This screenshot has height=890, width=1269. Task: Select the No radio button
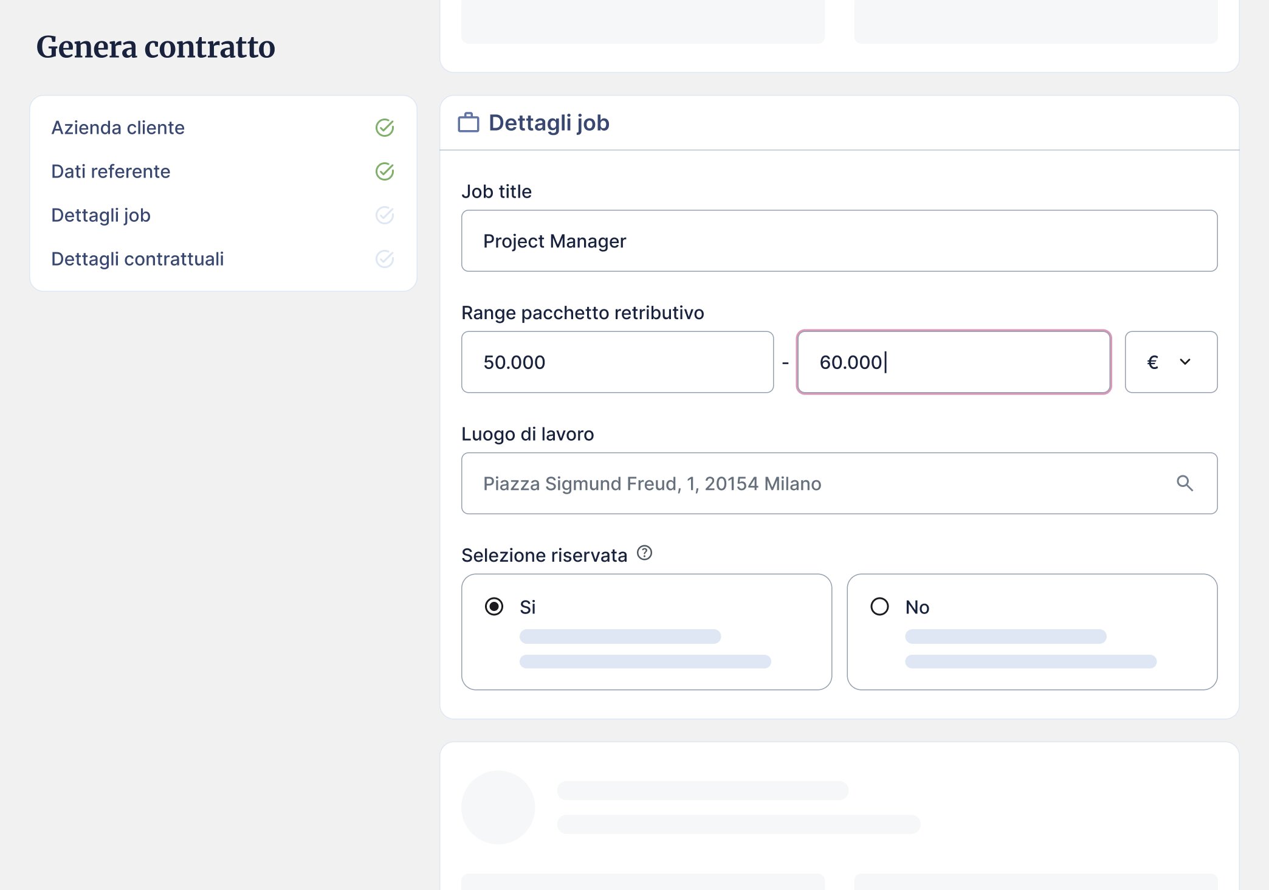[879, 607]
